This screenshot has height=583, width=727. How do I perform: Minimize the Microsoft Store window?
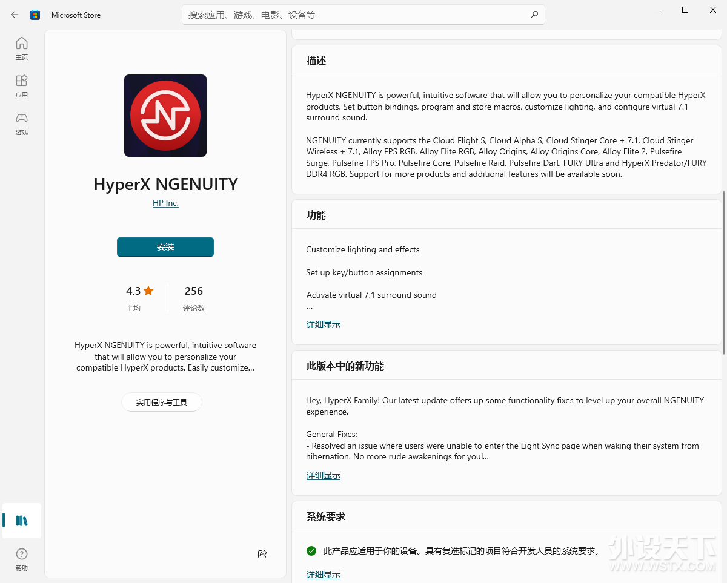click(x=657, y=10)
